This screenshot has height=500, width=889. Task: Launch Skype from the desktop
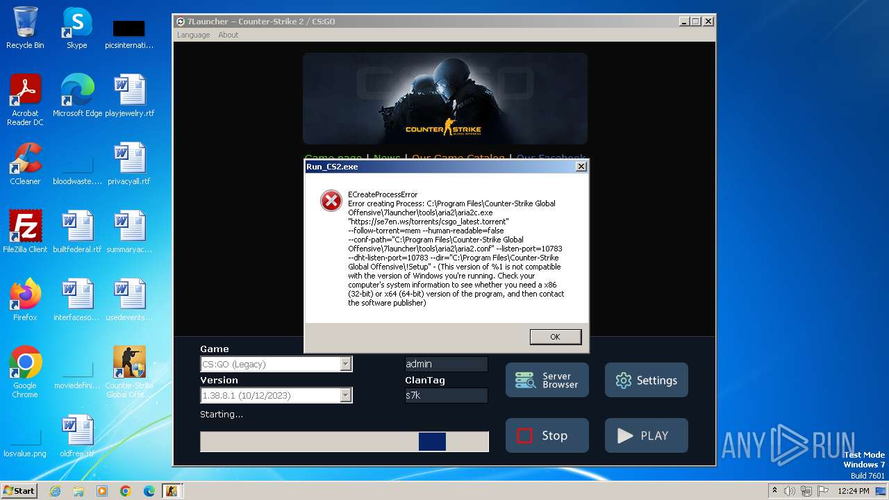point(76,28)
